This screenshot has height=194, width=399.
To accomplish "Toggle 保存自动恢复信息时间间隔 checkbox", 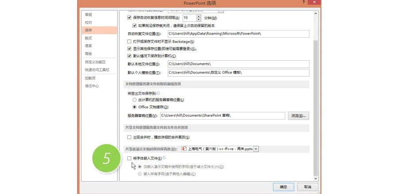I will pos(129,18).
